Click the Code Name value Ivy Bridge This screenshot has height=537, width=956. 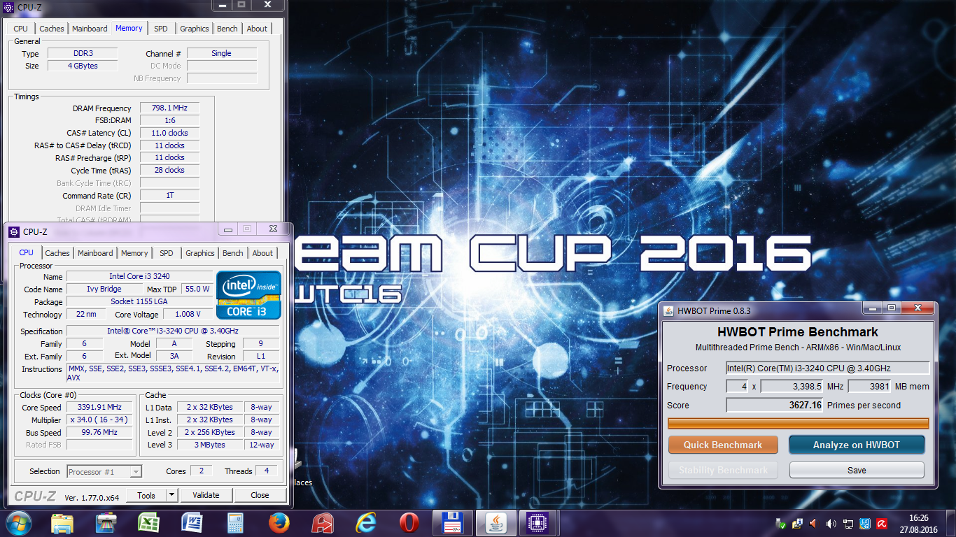click(x=104, y=289)
